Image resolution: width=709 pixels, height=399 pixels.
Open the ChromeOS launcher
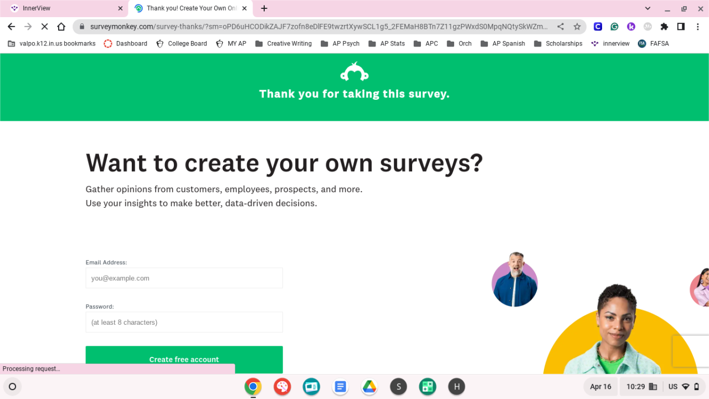tap(12, 386)
